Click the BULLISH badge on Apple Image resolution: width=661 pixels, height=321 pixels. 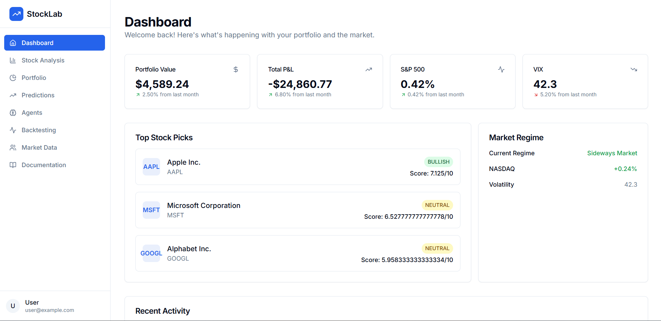pyautogui.click(x=438, y=162)
